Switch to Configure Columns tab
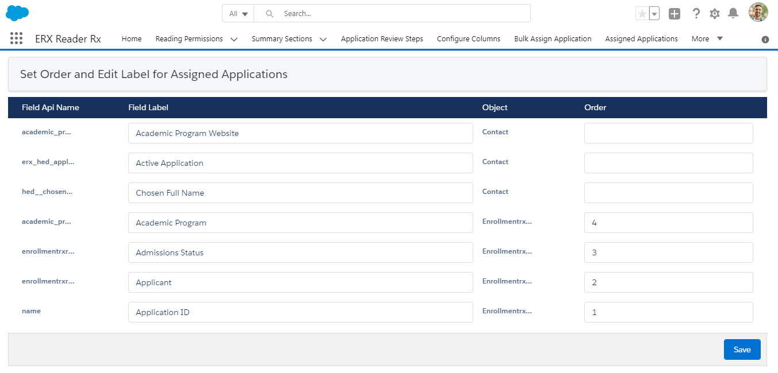This screenshot has height=373, width=778. (x=469, y=38)
